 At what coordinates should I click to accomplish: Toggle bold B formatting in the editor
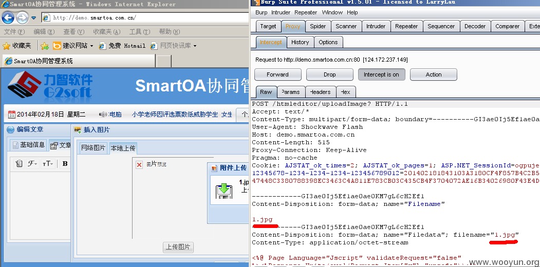(65, 164)
